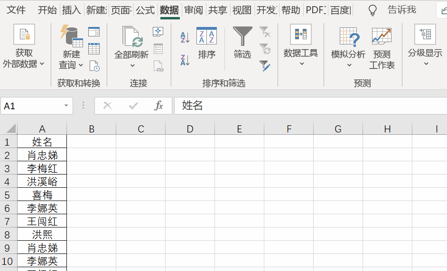Image resolution: width=447 pixels, height=271 pixels.
Task: Select cell containing 王闯红
Action: (x=42, y=221)
